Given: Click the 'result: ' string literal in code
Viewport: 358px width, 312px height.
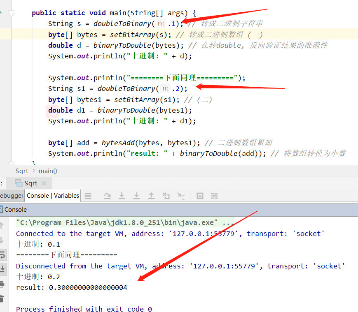Looking at the screenshot, I should coord(147,153).
